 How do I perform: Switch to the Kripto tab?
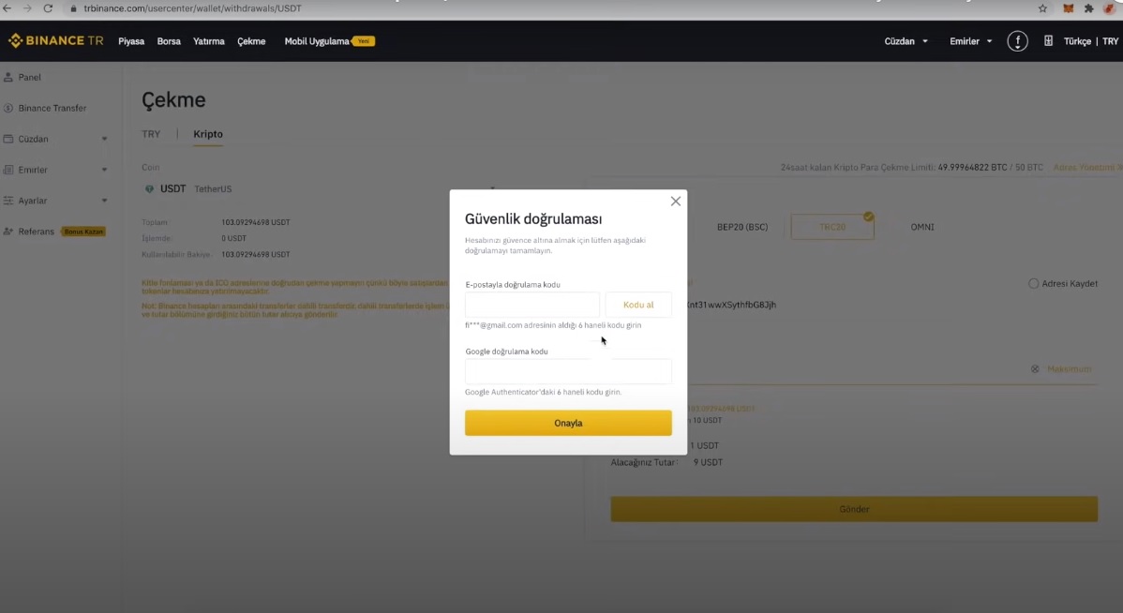coord(208,134)
